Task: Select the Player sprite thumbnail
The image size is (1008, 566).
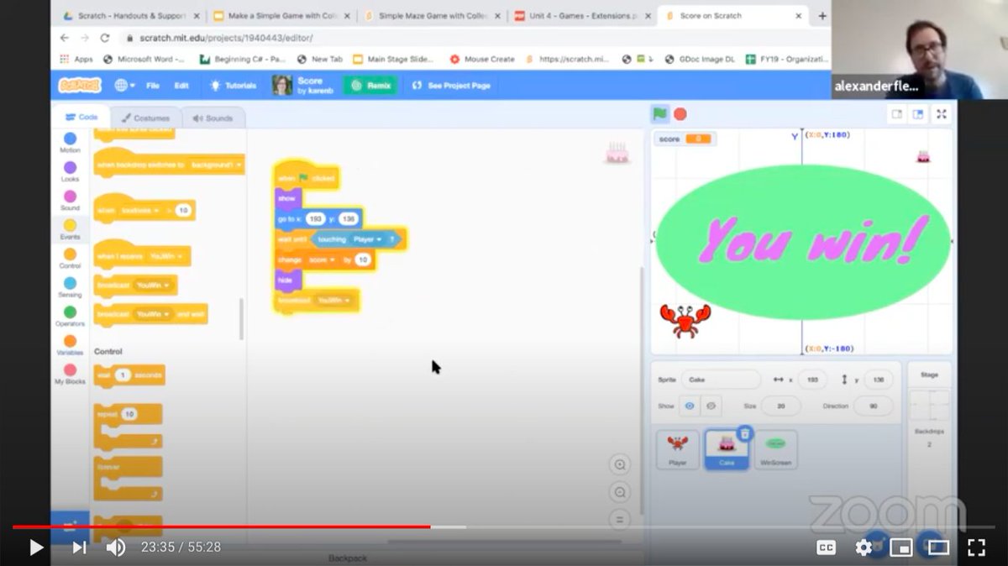Action: [677, 449]
